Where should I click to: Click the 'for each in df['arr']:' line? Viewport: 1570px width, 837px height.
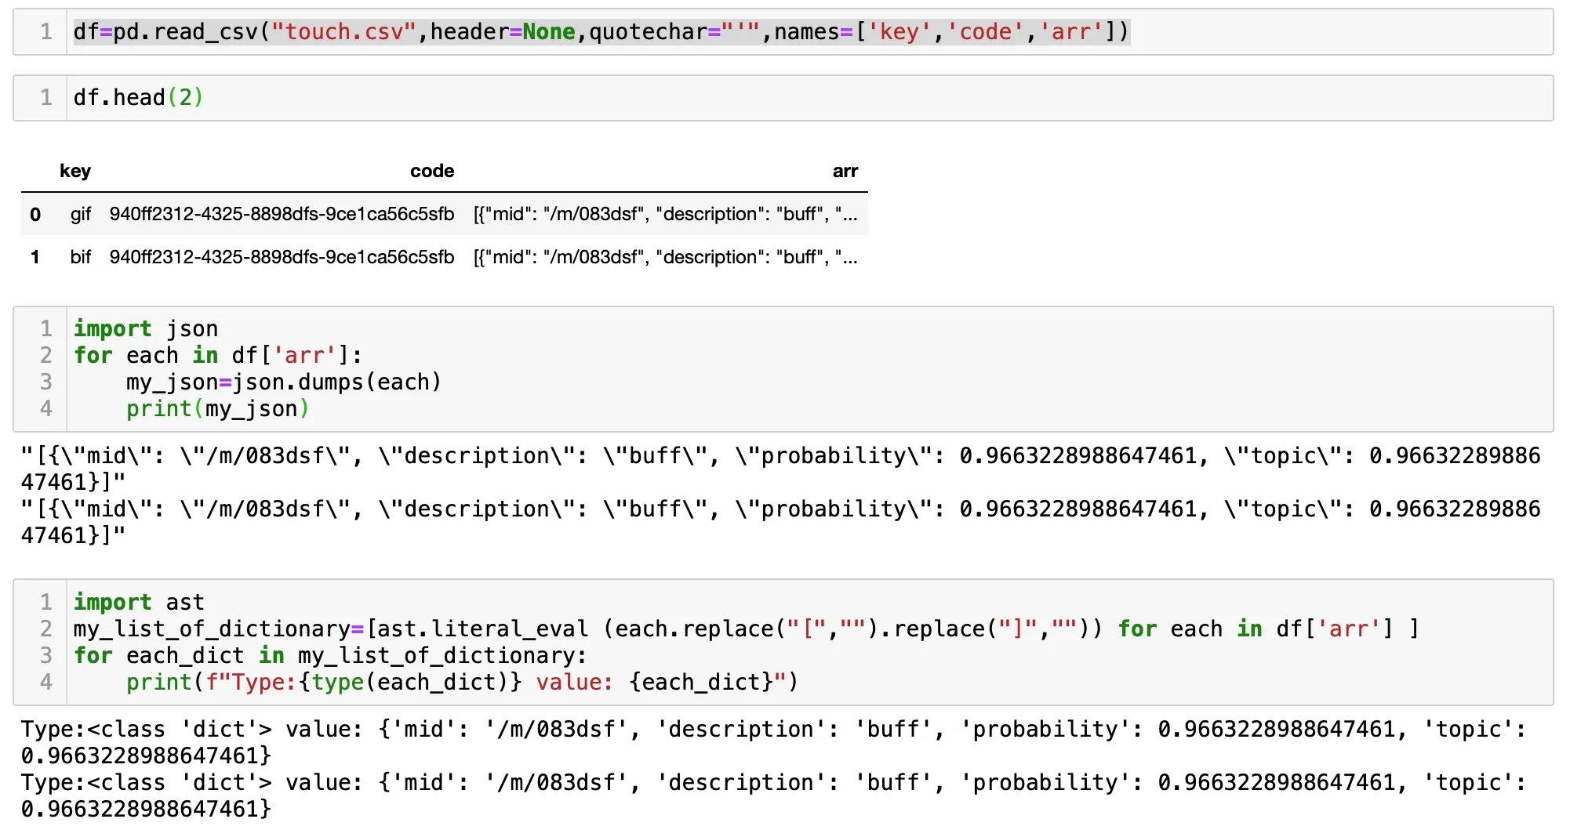tap(218, 356)
